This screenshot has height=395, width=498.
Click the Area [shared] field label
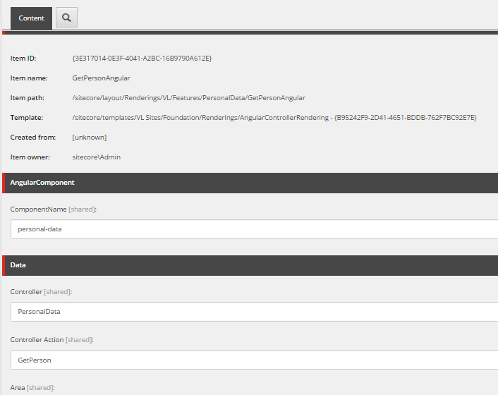coord(32,388)
